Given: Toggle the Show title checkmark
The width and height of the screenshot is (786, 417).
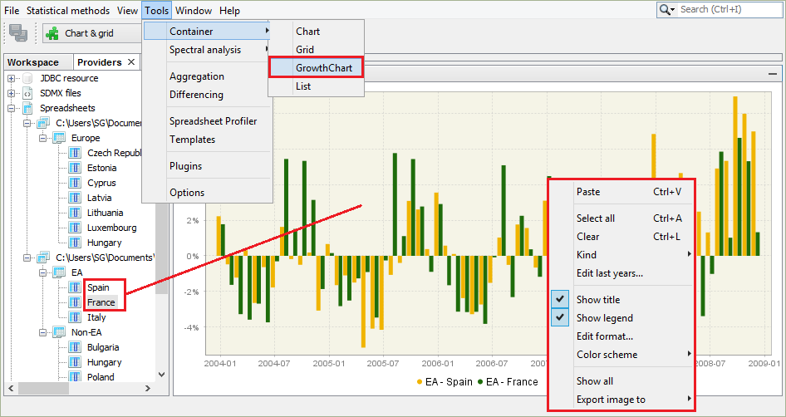Looking at the screenshot, I should pos(560,300).
